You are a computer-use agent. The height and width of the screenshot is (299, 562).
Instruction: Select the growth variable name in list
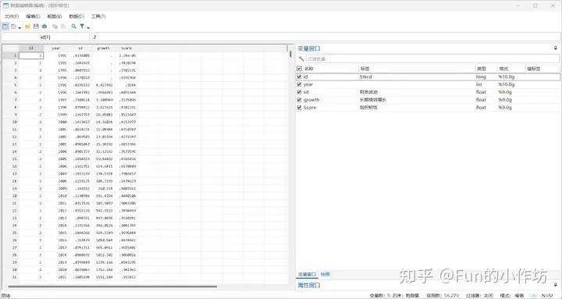(311, 100)
